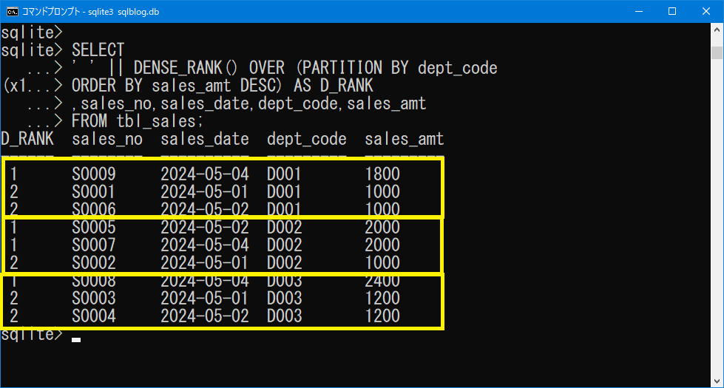Click the FROM tbl_sales; line
The image size is (724, 388).
137,121
